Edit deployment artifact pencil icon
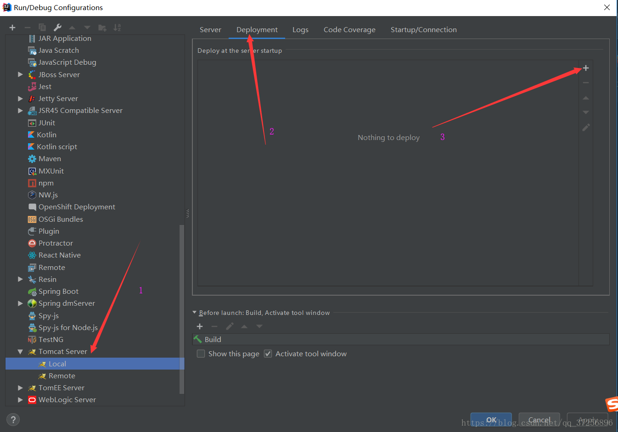 click(x=586, y=128)
